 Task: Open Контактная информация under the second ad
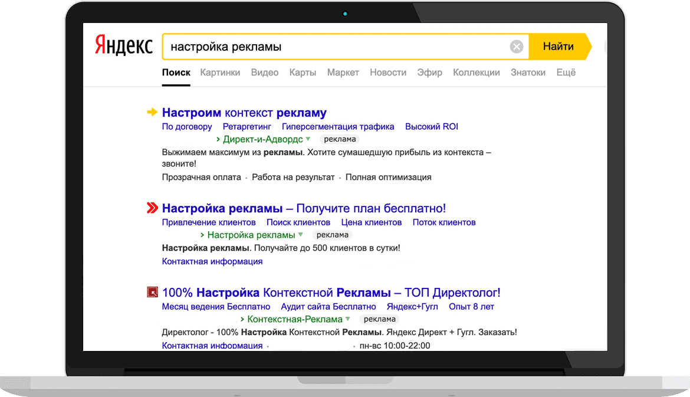click(x=212, y=261)
